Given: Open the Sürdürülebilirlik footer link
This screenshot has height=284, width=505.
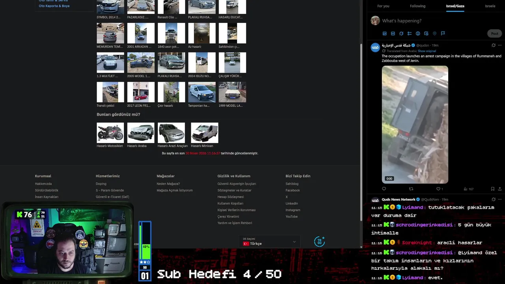Looking at the screenshot, I should [x=47, y=191].
